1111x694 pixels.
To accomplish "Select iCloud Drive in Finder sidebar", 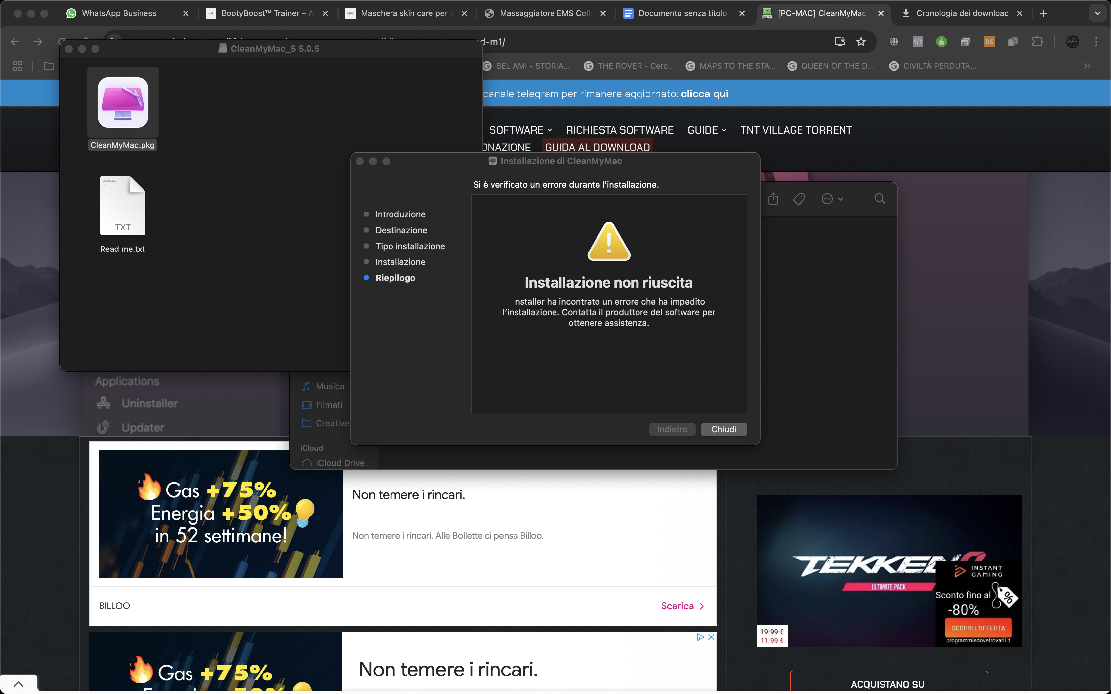I will click(333, 463).
